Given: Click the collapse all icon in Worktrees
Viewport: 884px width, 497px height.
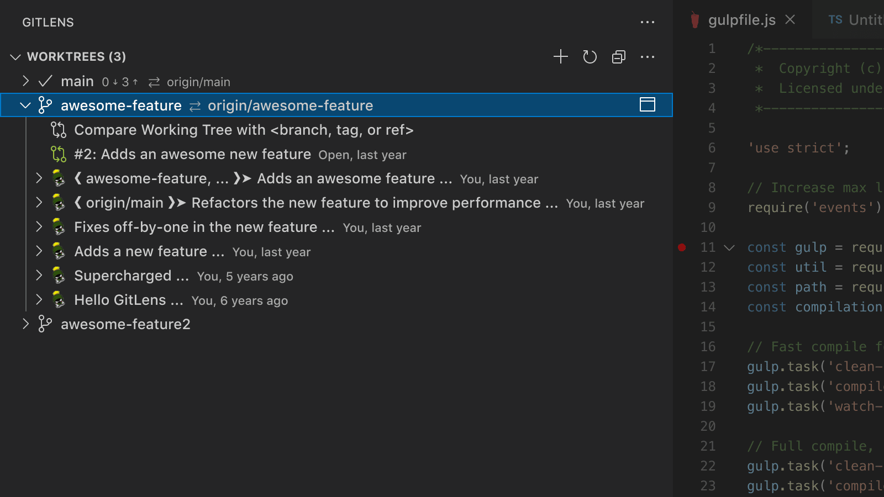Looking at the screenshot, I should click(x=619, y=57).
